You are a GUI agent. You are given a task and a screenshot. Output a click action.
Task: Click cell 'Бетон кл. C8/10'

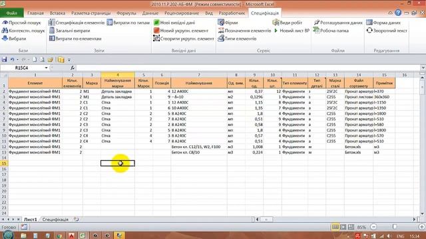click(199, 152)
